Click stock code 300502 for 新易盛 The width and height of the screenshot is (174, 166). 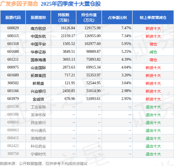(x=13, y=83)
